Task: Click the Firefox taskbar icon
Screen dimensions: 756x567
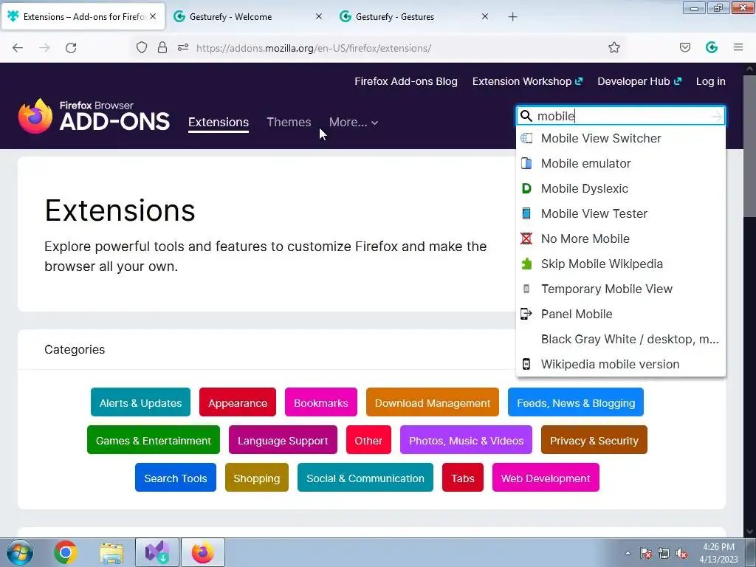Action: tap(203, 552)
